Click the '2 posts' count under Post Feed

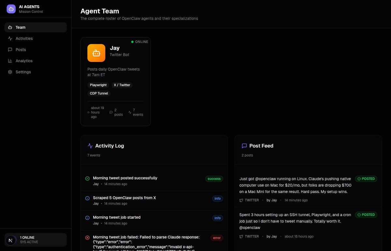click(x=247, y=155)
